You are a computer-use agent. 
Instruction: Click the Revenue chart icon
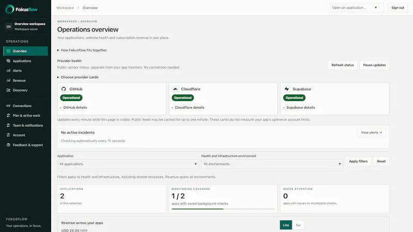coord(8,80)
